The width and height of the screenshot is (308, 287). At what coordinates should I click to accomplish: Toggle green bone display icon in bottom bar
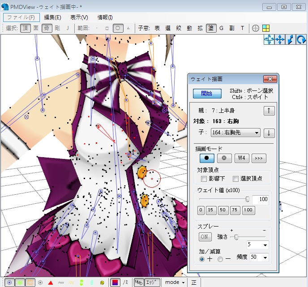click(x=20, y=283)
